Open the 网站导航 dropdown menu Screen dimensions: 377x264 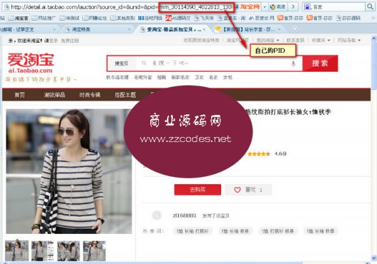pos(349,40)
